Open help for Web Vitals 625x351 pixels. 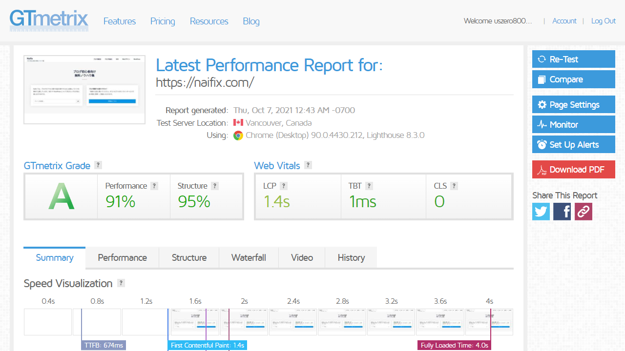308,165
